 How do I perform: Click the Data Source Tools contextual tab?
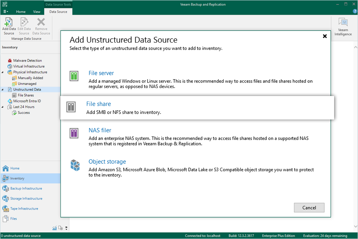(x=58, y=4)
